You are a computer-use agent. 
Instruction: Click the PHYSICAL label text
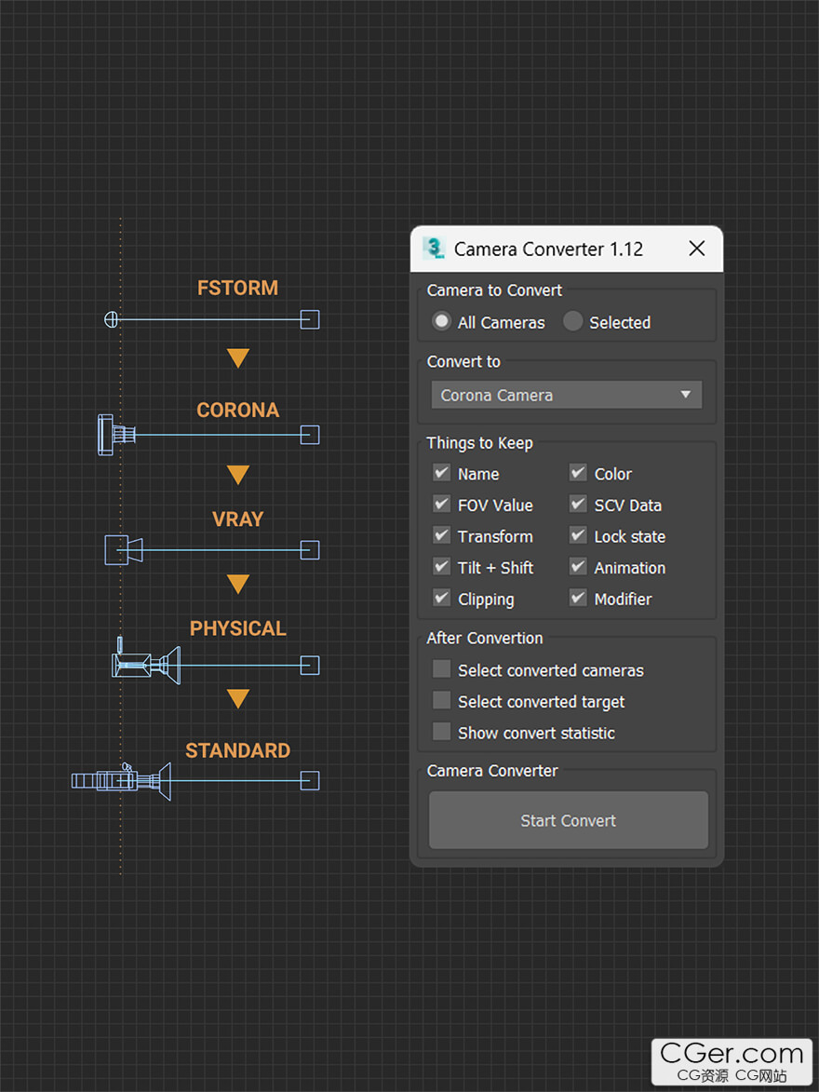(237, 629)
